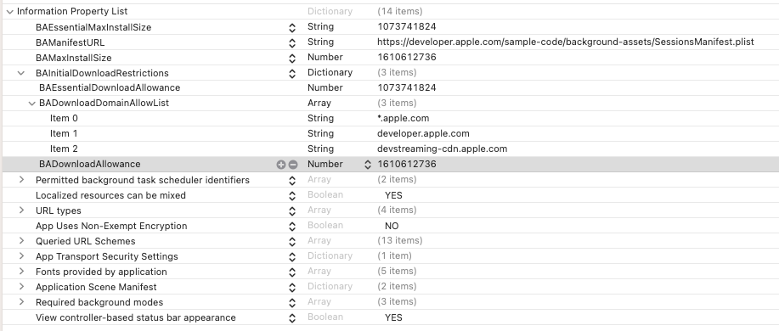Expand App Transport Security Settings
This screenshot has height=331, width=779.
[x=21, y=256]
